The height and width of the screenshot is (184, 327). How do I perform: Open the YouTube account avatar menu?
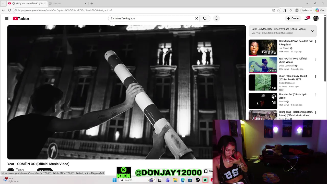(x=316, y=18)
